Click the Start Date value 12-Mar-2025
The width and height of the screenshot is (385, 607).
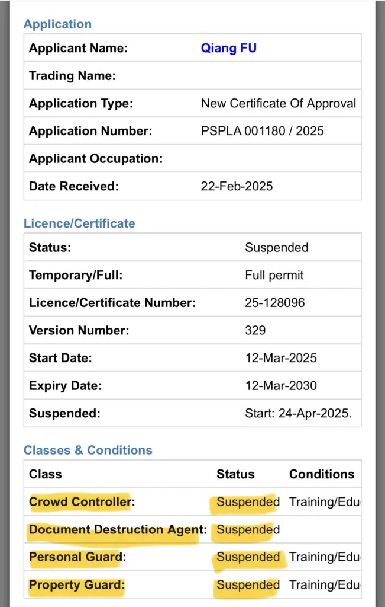[x=281, y=358]
